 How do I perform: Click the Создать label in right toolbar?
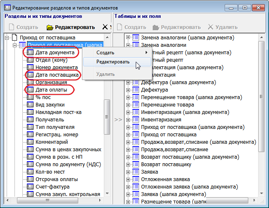pos(135,27)
